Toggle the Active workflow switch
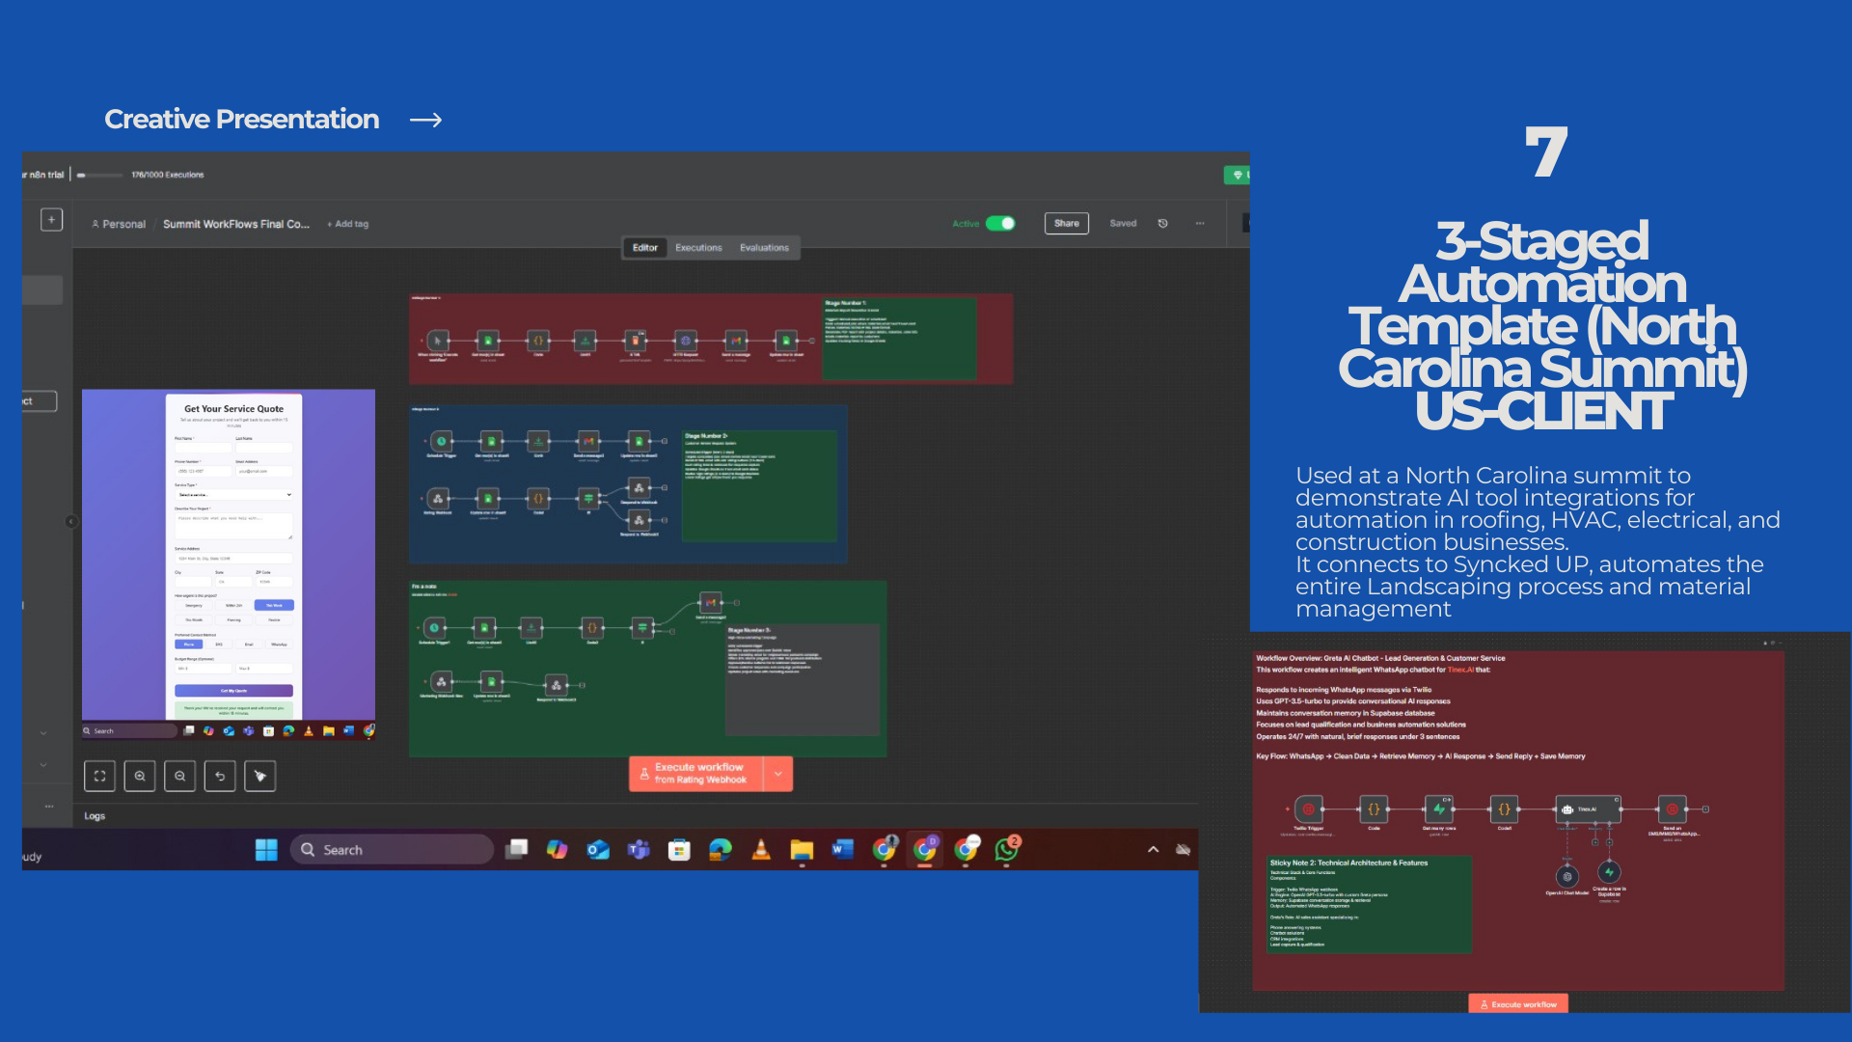The width and height of the screenshot is (1852, 1042). click(1000, 224)
